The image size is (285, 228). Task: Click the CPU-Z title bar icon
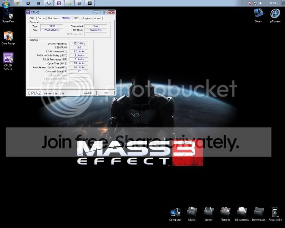pos(28,12)
